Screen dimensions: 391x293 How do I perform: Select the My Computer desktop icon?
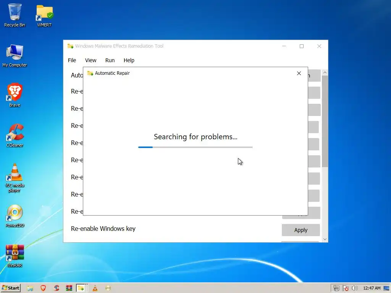tap(15, 56)
